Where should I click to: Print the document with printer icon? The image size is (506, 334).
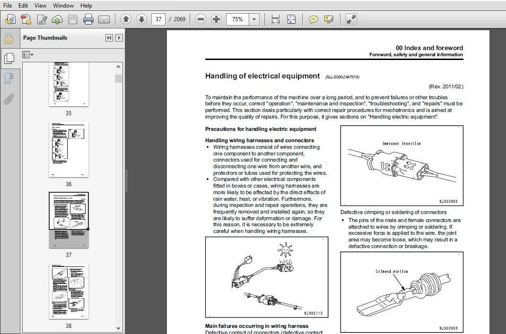(x=88, y=19)
